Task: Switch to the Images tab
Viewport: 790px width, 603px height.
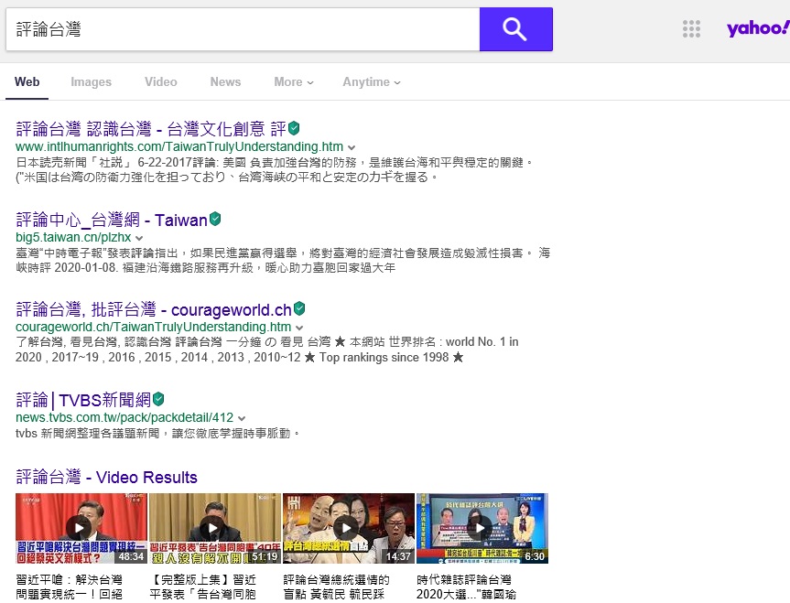Action: 91,81
